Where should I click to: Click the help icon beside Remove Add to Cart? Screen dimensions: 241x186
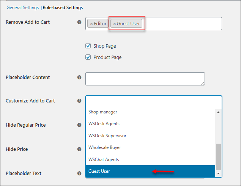[79, 22]
